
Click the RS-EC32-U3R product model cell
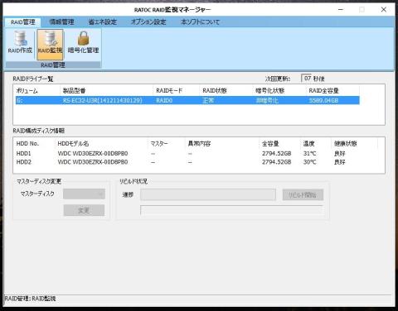[103, 100]
